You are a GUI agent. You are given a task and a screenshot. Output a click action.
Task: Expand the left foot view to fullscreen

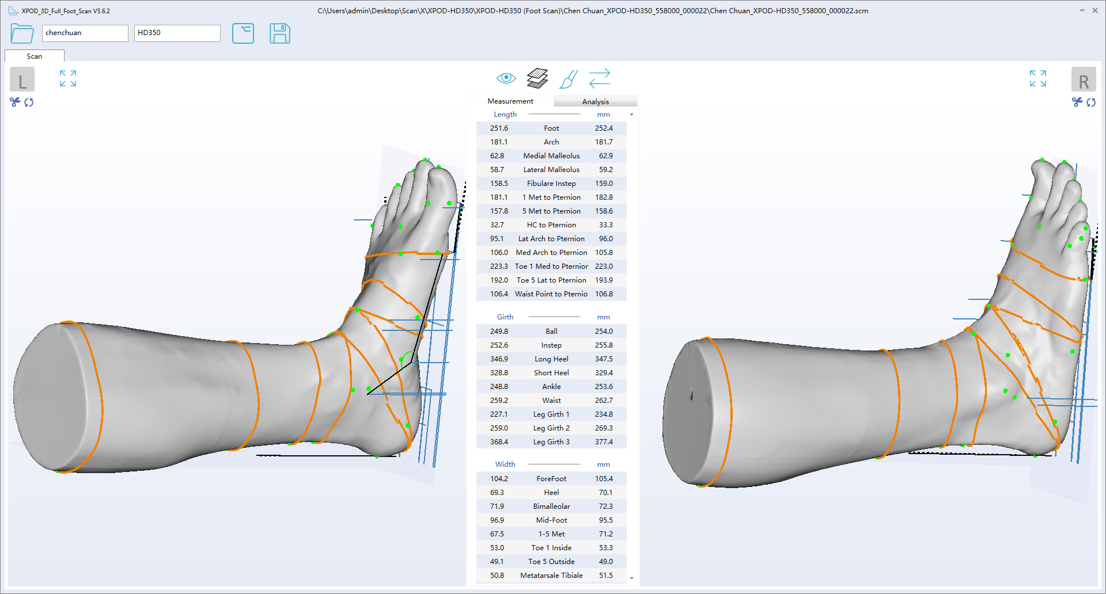point(68,78)
